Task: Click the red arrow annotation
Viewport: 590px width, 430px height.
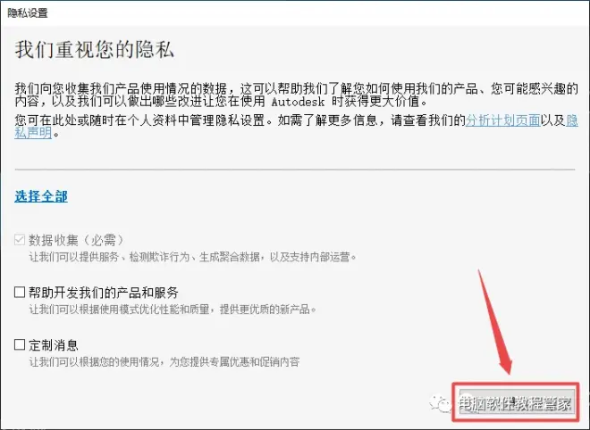Action: [495, 322]
